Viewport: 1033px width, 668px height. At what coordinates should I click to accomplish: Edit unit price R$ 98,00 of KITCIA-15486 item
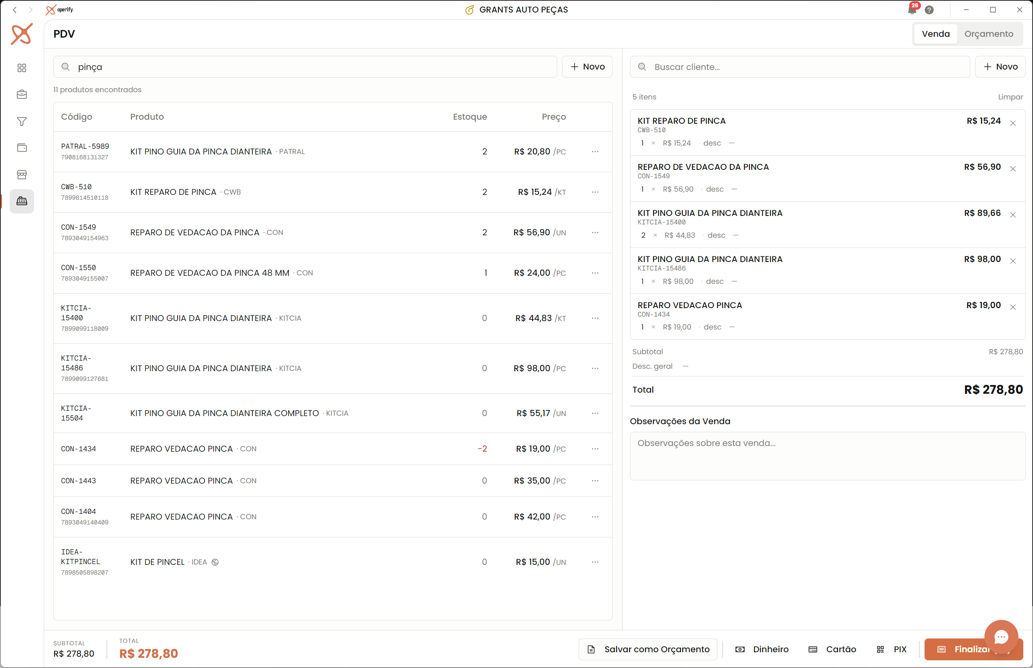[x=678, y=281]
